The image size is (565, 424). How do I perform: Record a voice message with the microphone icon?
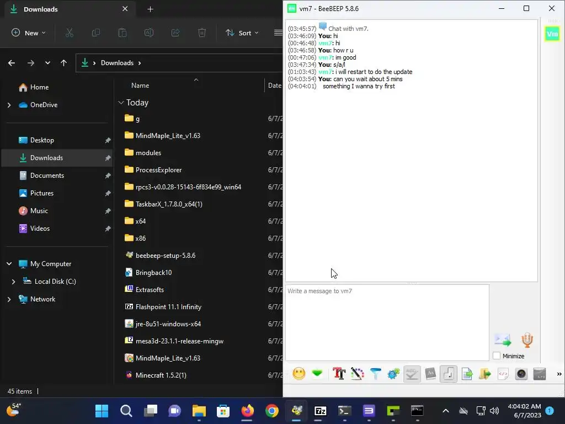[x=527, y=340]
